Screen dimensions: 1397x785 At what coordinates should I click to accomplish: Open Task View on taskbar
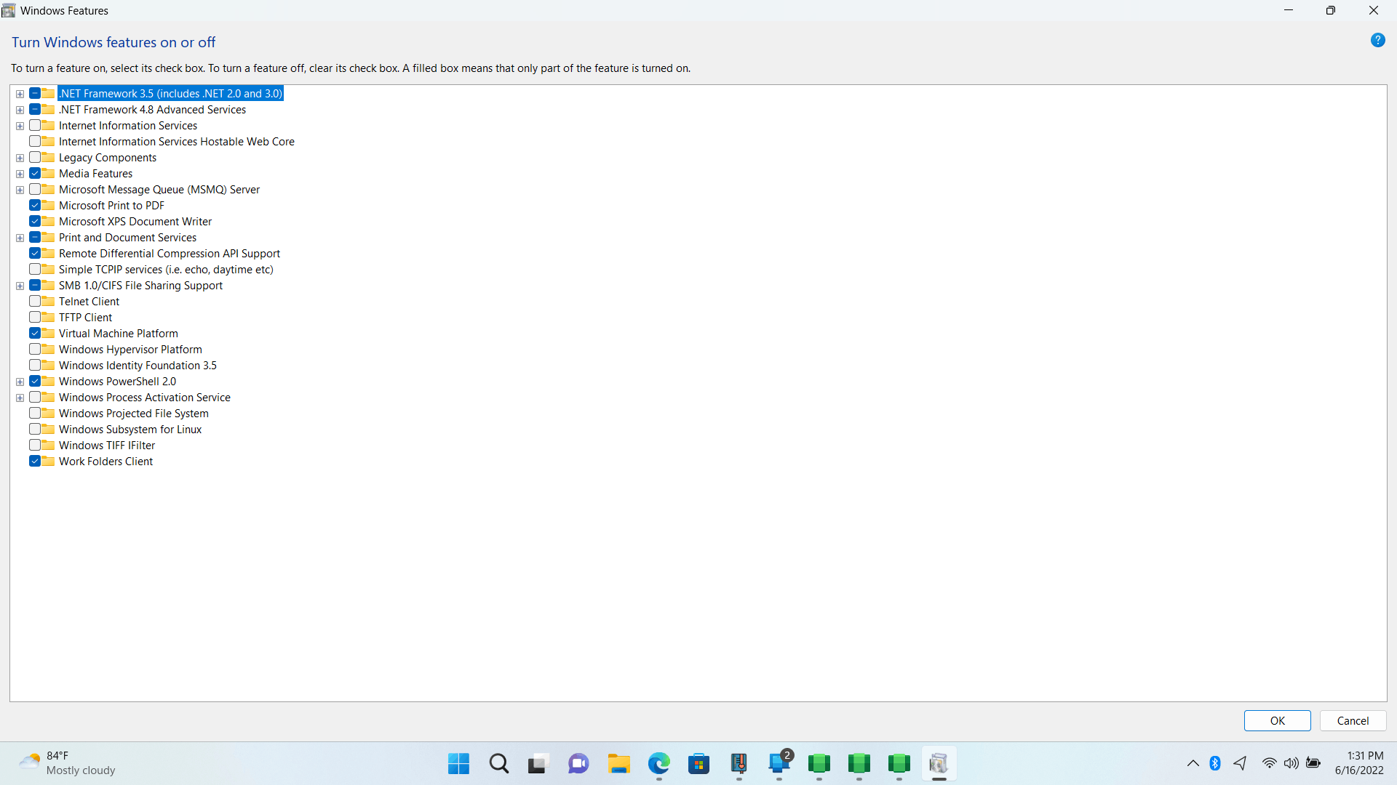point(538,764)
